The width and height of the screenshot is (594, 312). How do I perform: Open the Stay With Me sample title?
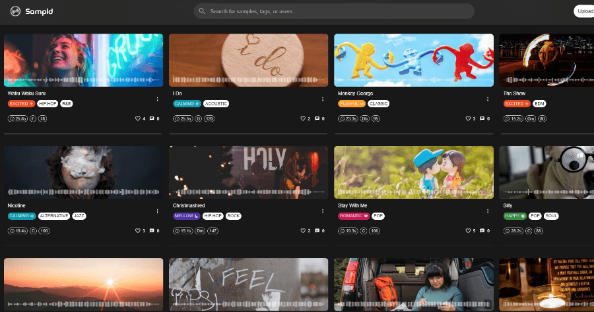pyautogui.click(x=352, y=205)
